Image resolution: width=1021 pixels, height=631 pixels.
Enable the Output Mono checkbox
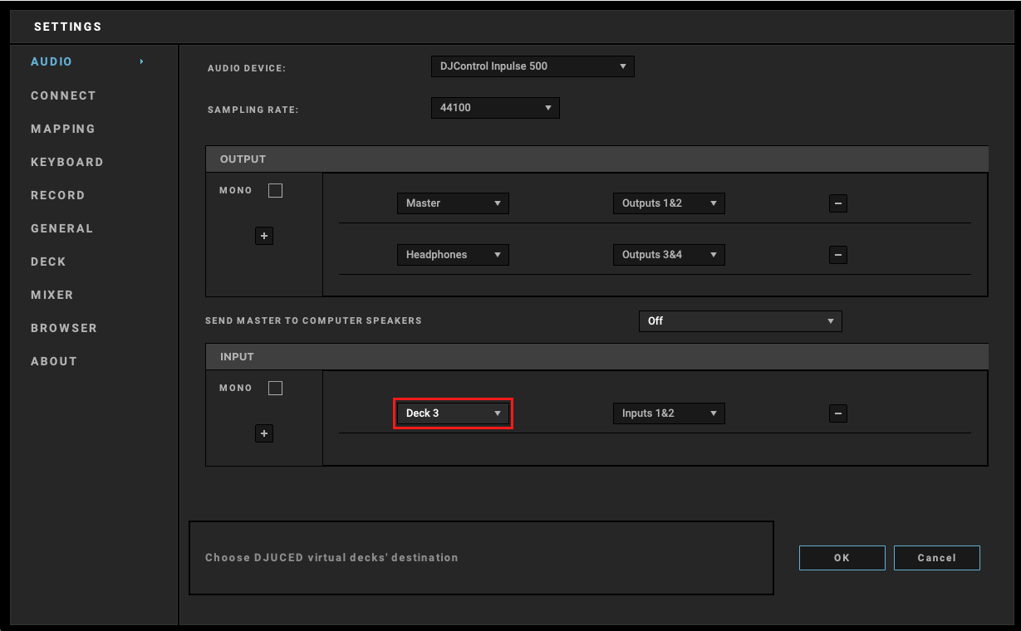pos(276,191)
